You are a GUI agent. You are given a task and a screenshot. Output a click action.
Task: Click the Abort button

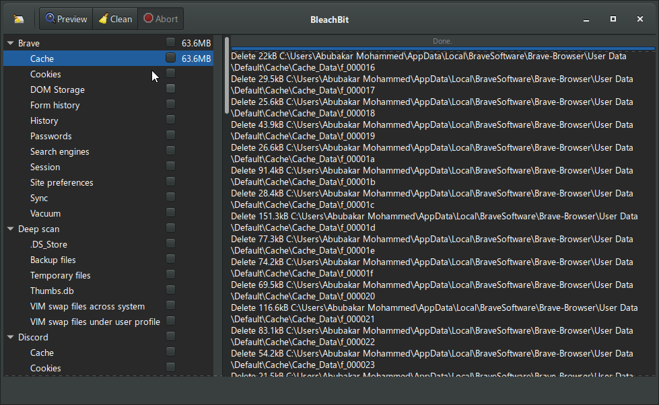tap(160, 18)
